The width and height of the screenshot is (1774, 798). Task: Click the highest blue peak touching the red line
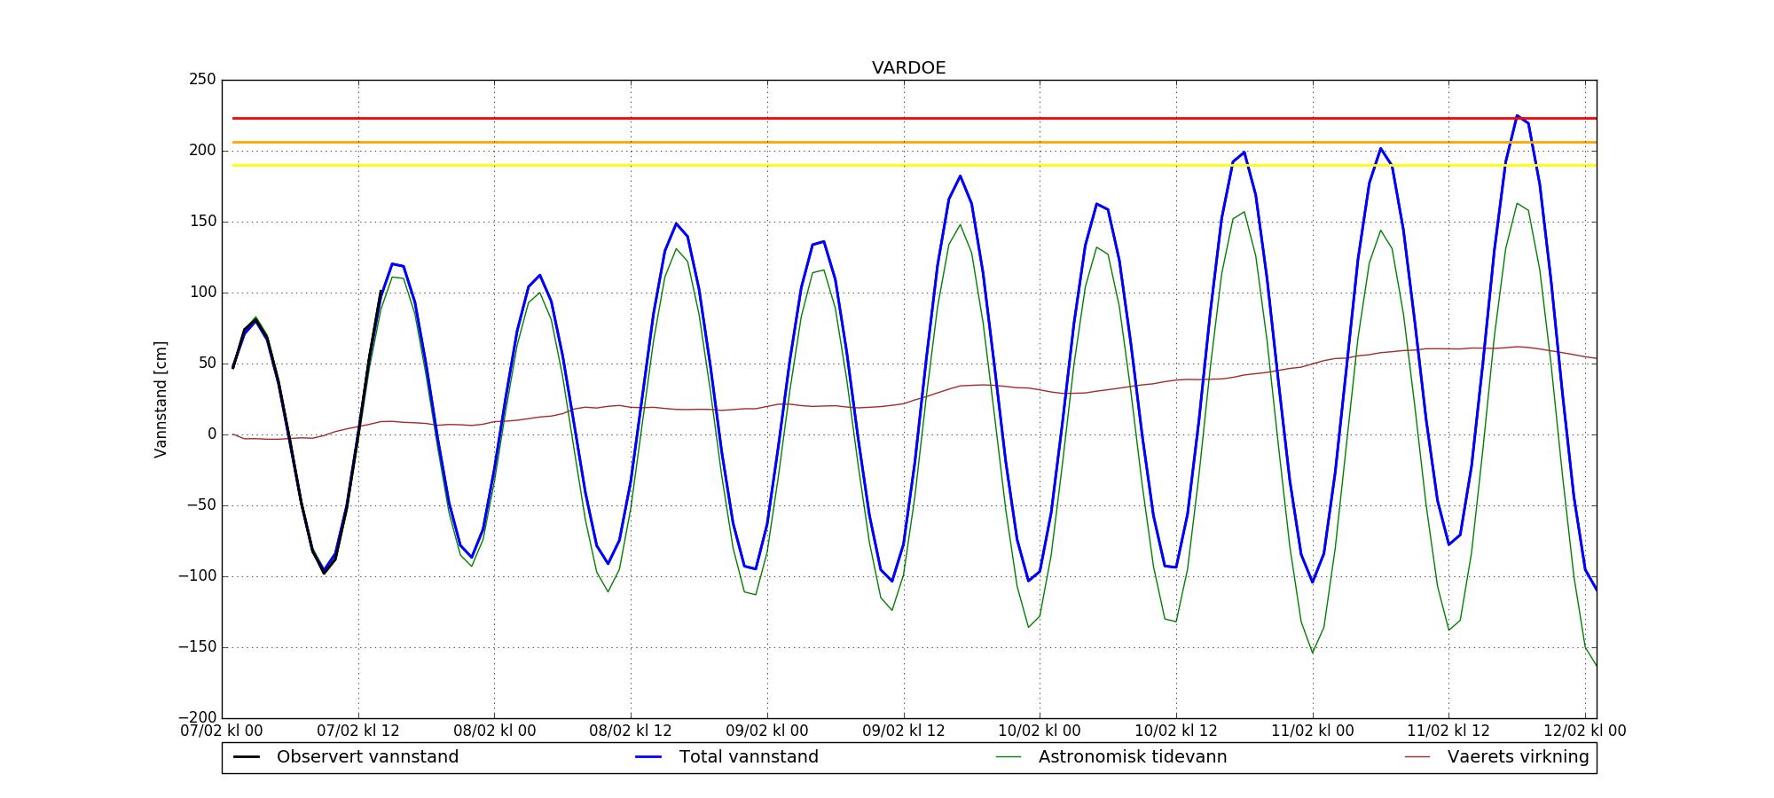click(x=1517, y=116)
